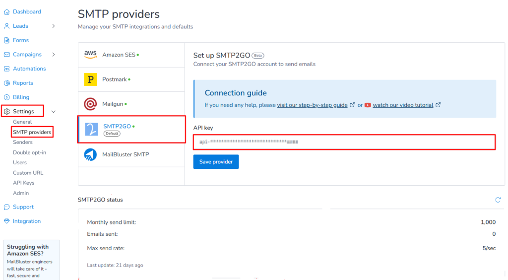This screenshot has width=508, height=280.
Task: Open the visit our step-by-step guide link
Action: tap(313, 105)
